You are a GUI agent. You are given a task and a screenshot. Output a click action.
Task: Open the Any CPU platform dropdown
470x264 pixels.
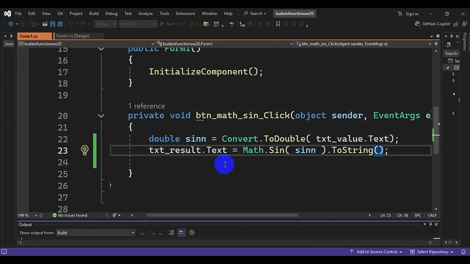point(138,24)
